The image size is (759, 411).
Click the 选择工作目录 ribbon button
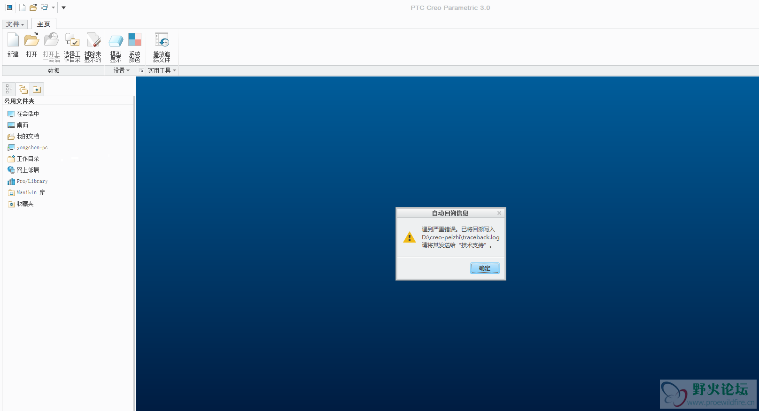[72, 47]
